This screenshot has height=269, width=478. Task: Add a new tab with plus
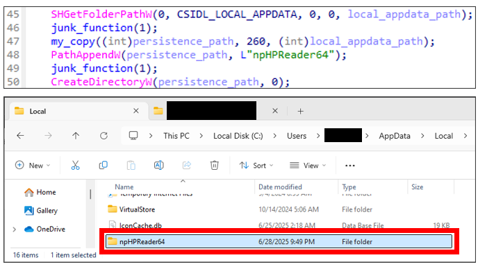coord(301,112)
